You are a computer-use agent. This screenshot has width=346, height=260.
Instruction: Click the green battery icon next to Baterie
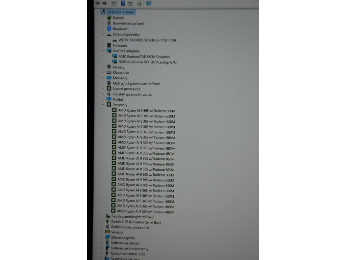pos(109,18)
